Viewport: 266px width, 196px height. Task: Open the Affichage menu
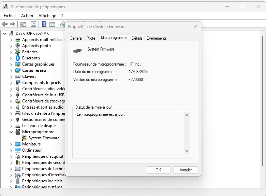pos(47,16)
